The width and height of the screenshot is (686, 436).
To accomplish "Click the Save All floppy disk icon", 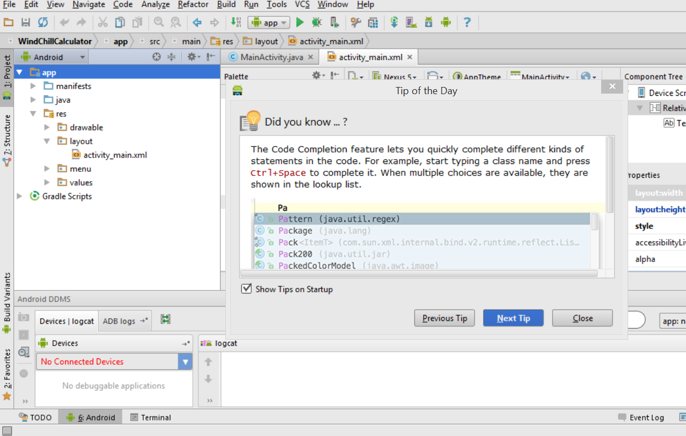I will click(x=26, y=23).
